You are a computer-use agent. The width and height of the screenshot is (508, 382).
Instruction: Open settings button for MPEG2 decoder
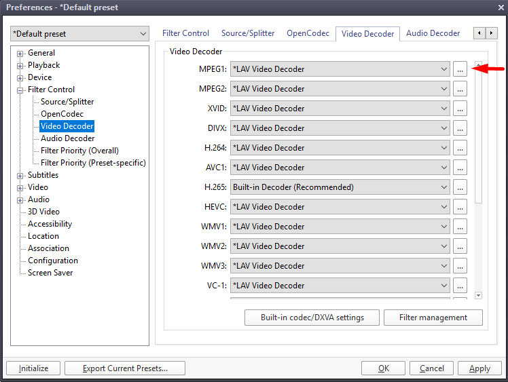tap(460, 89)
